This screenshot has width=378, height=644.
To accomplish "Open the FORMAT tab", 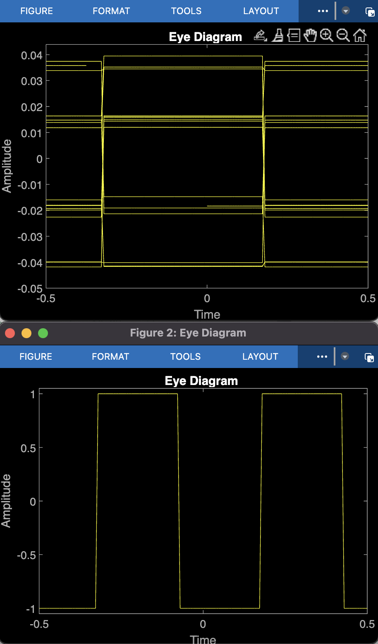I will tap(111, 11).
